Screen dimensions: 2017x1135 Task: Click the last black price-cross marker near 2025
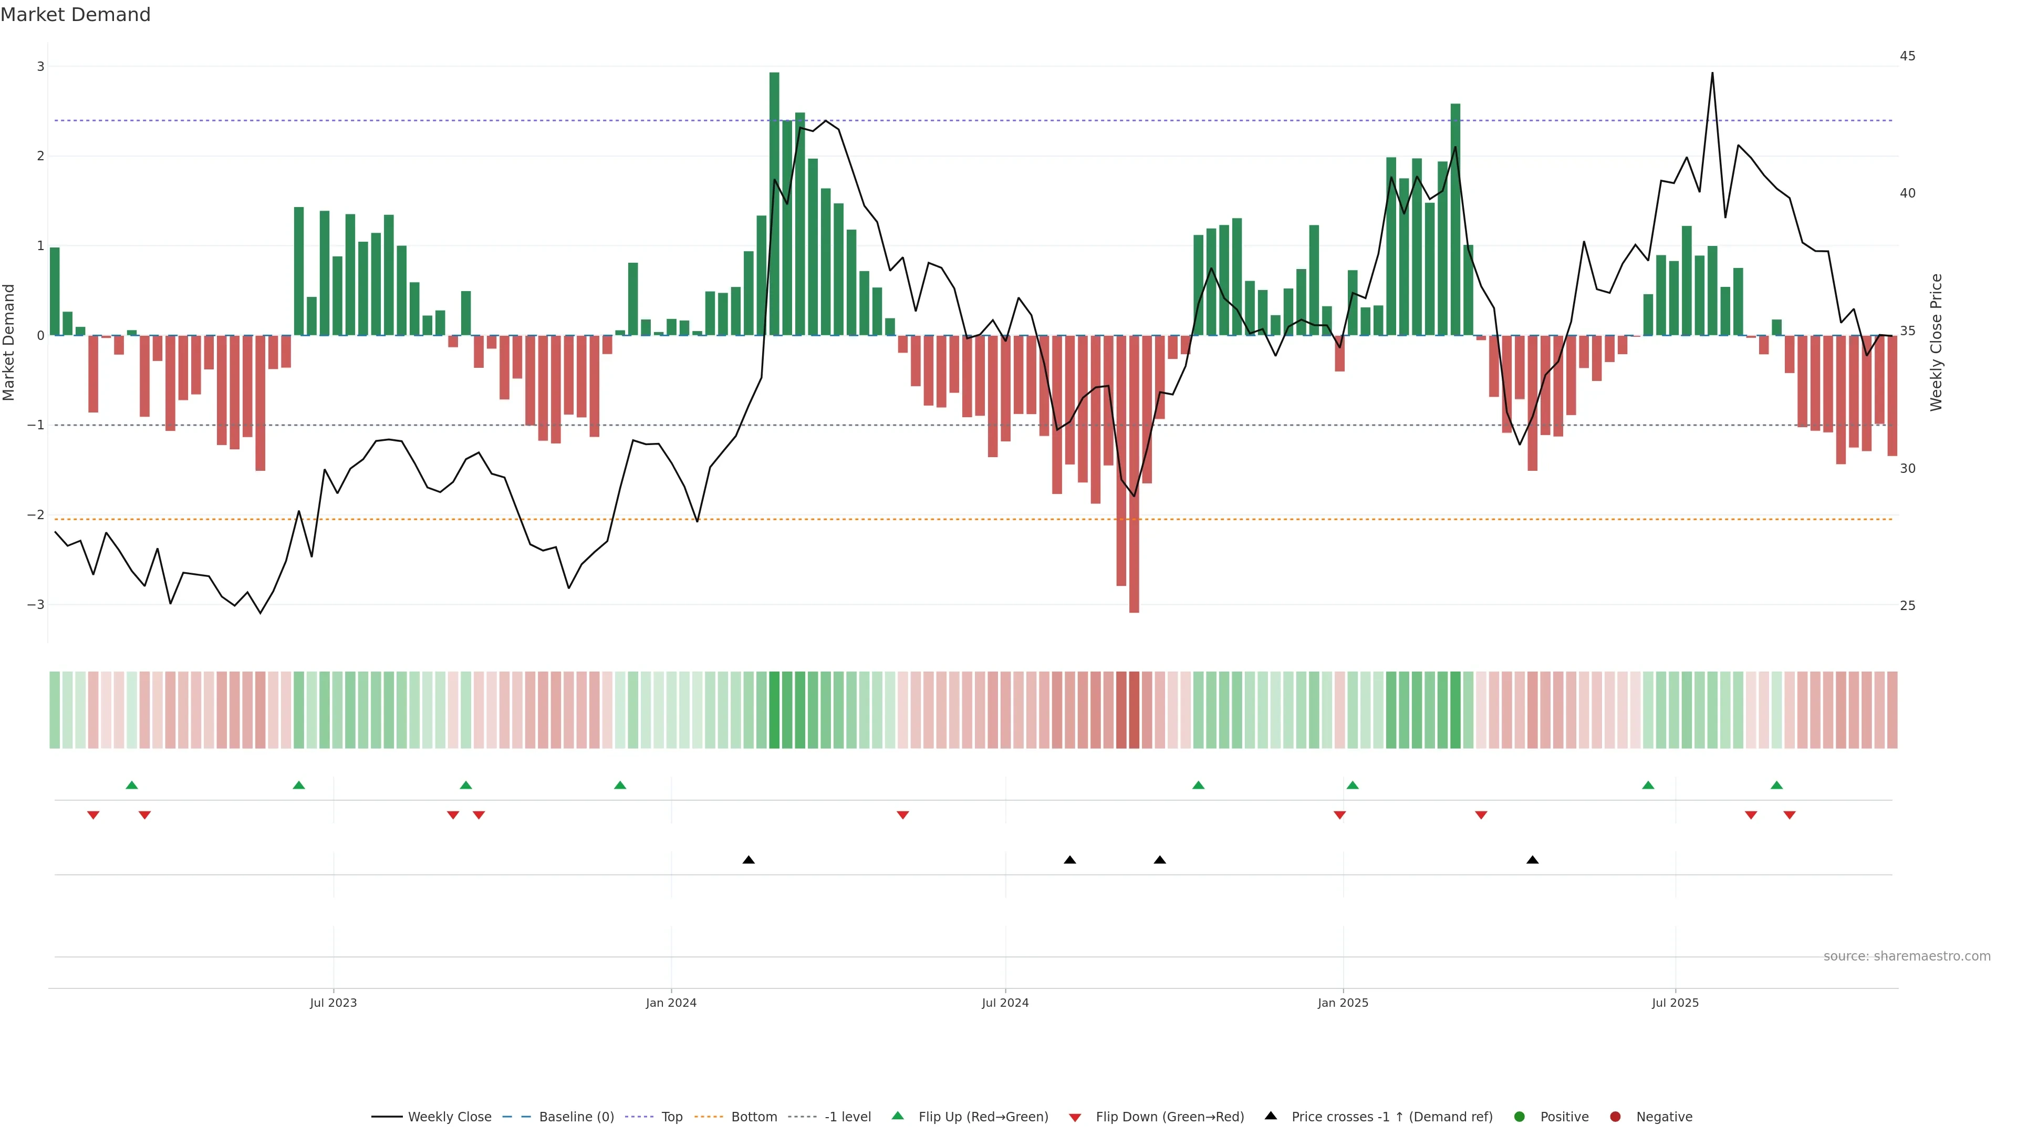[x=1532, y=860]
